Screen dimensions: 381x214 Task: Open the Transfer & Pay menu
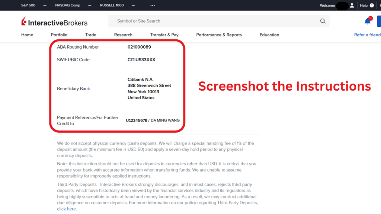164,35
